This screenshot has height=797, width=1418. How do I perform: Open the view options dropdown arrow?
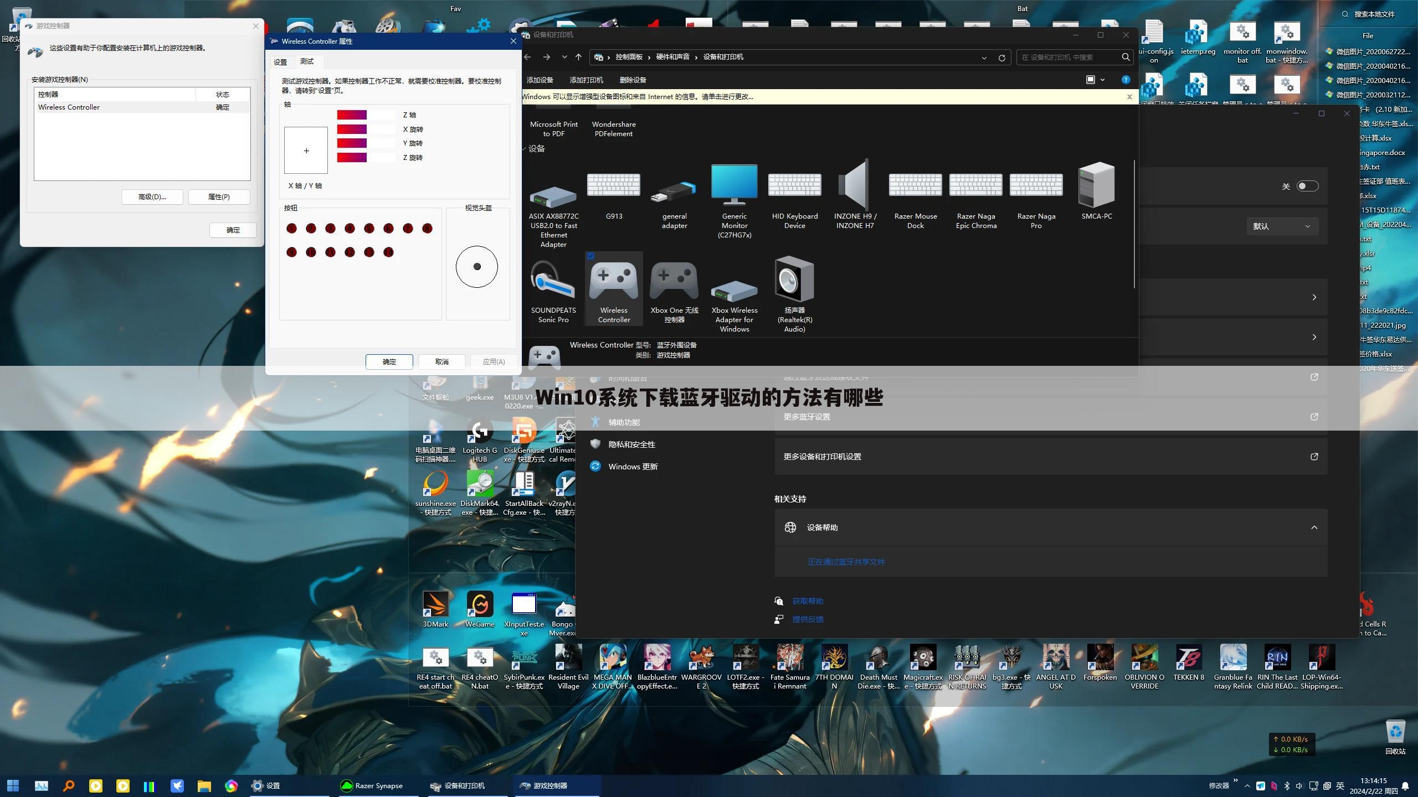point(1102,80)
